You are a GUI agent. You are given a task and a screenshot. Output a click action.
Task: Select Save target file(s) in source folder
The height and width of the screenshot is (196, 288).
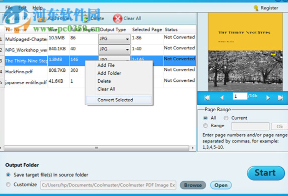(8, 175)
